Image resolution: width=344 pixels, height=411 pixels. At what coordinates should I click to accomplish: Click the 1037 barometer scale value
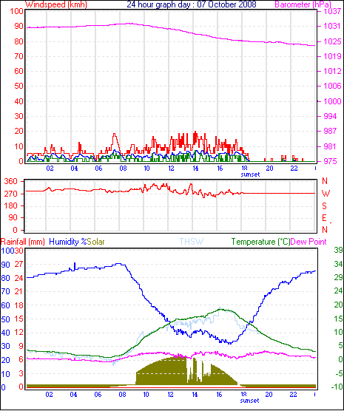point(332,11)
